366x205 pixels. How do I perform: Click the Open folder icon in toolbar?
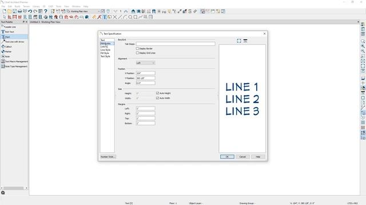coord(9,11)
